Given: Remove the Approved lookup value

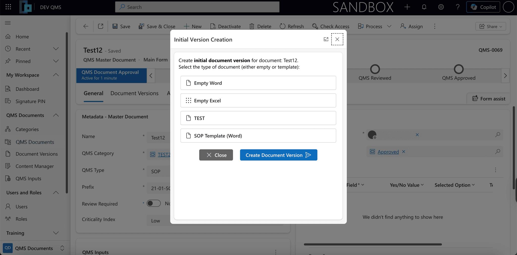Looking at the screenshot, I should (404, 152).
